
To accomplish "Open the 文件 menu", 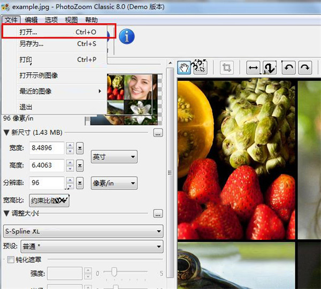I will tap(11, 20).
